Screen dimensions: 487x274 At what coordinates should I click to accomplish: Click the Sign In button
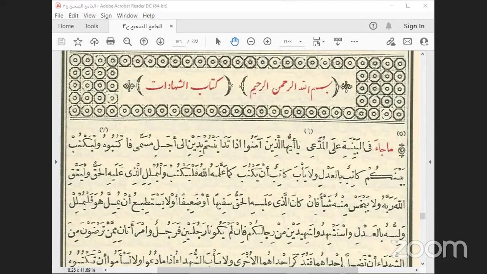[x=414, y=26]
